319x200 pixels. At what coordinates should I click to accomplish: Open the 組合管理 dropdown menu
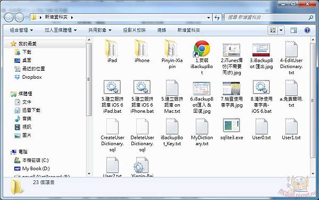pyautogui.click(x=21, y=30)
